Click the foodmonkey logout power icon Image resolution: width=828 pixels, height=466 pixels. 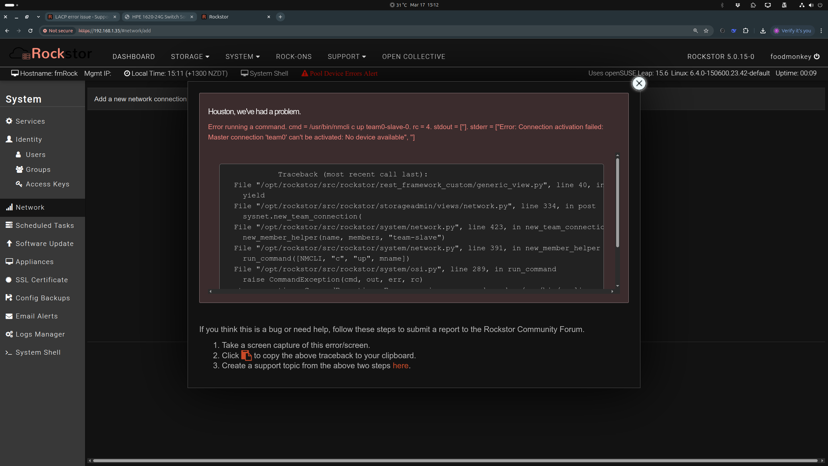point(817,56)
